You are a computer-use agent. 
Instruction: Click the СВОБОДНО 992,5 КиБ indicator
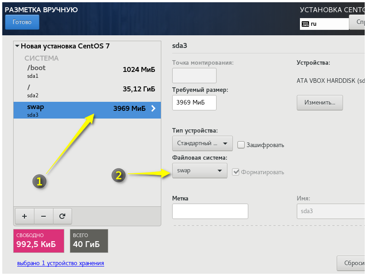pyautogui.click(x=39, y=241)
